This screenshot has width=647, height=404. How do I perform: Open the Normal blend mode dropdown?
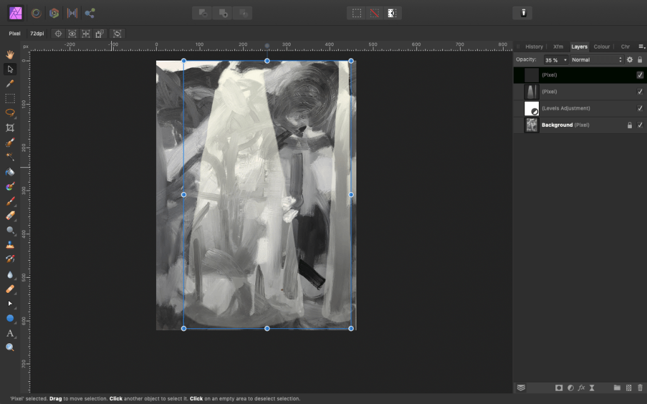pyautogui.click(x=596, y=60)
